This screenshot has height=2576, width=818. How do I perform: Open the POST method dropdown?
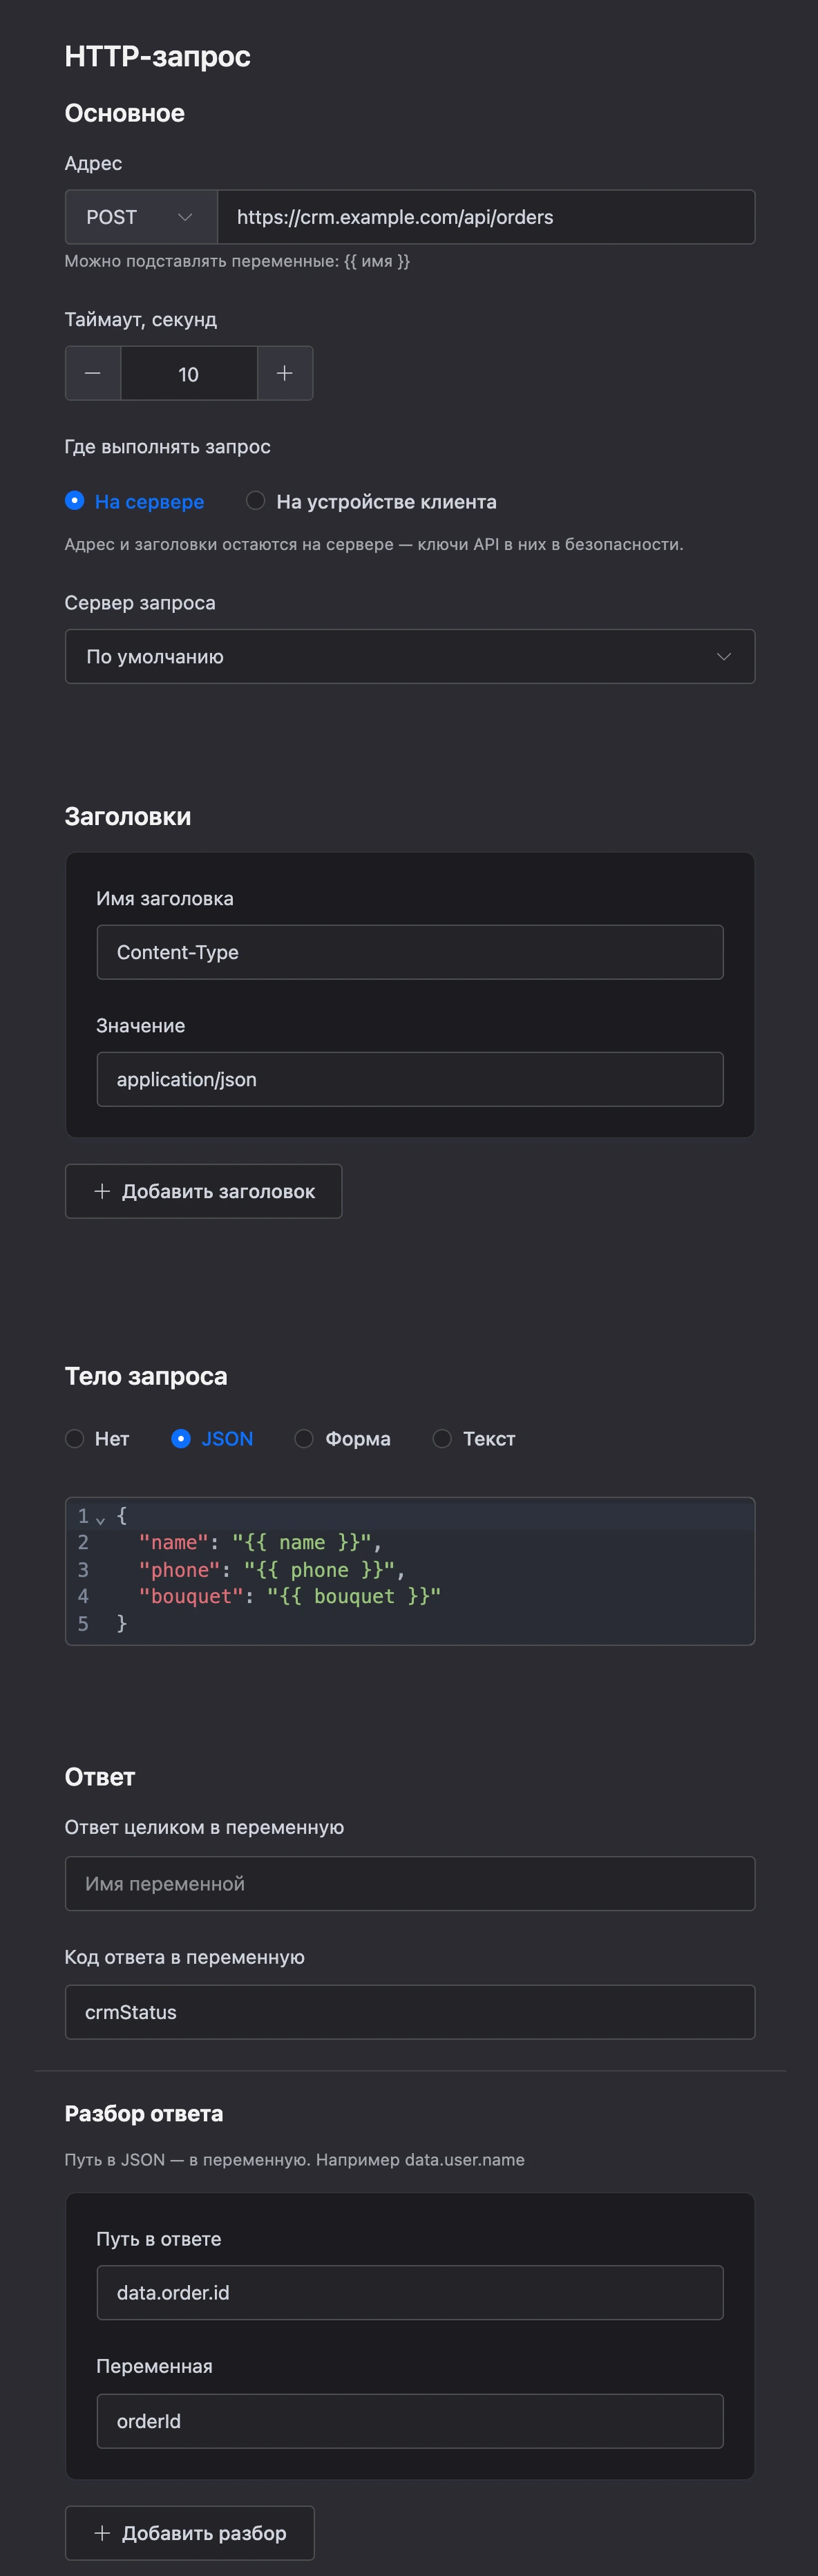141,217
